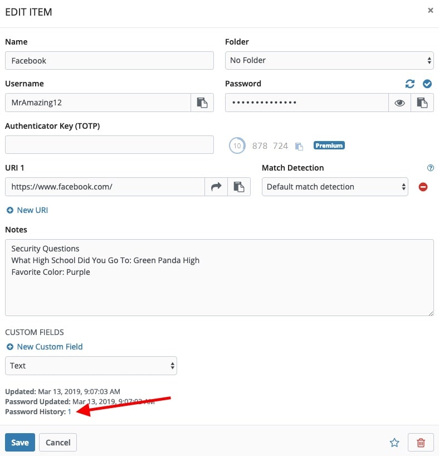Open the Folder dropdown
439x456 pixels.
pos(329,61)
